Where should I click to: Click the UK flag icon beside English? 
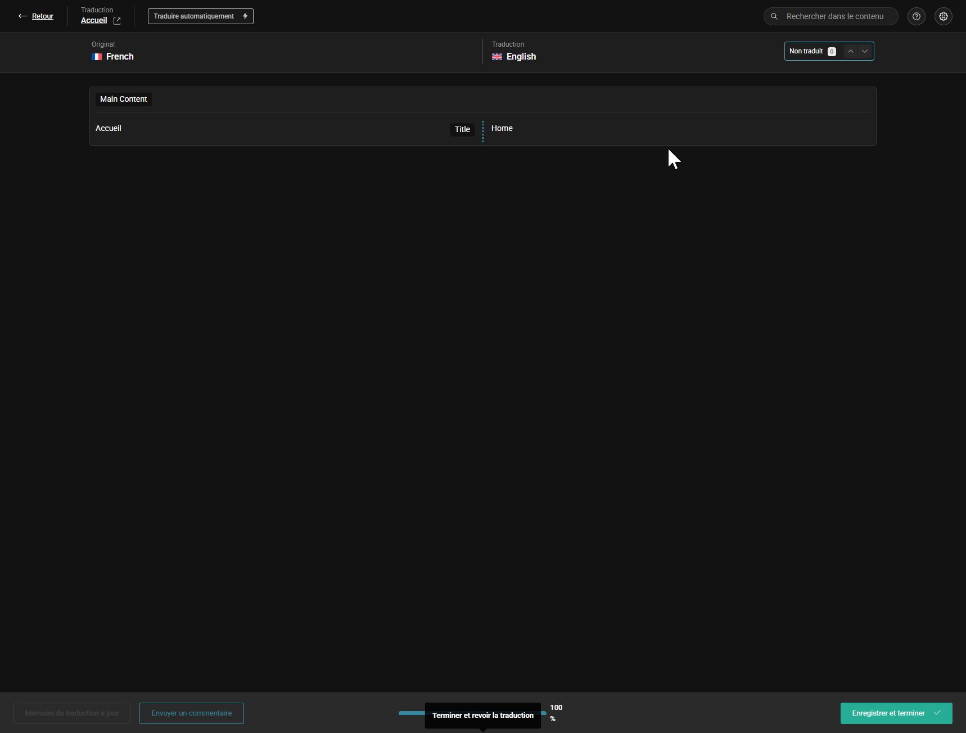click(497, 57)
